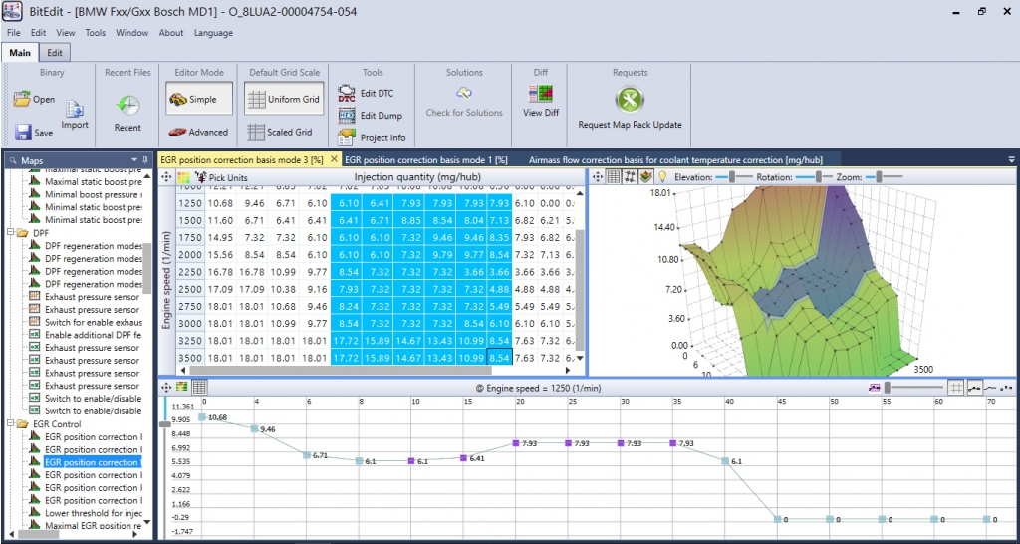1020x544 pixels.
Task: Open the File menu
Action: pyautogui.click(x=14, y=33)
